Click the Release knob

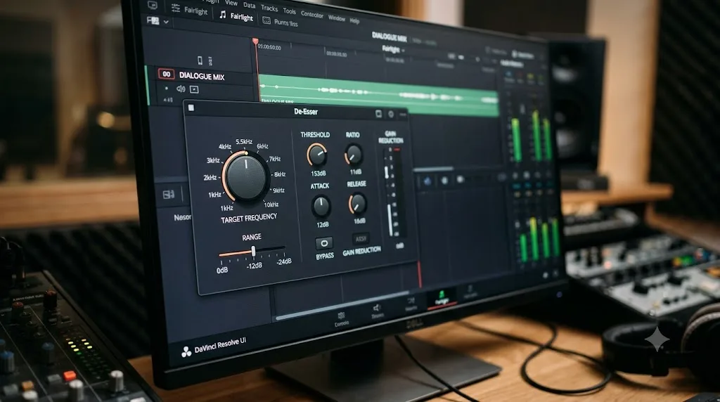[x=357, y=205]
